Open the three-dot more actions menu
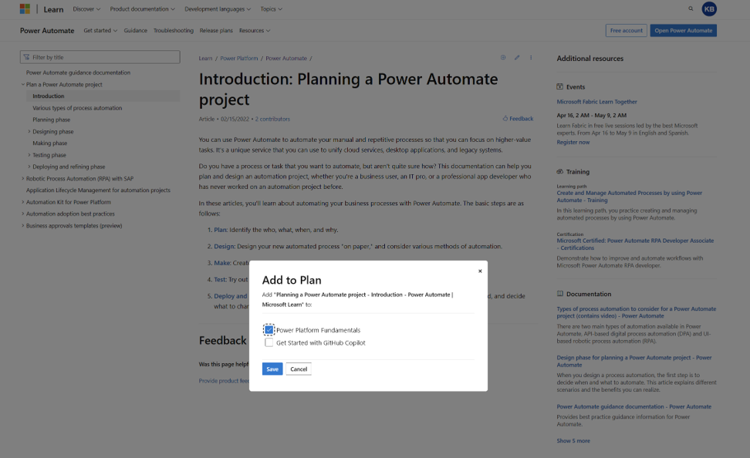 point(530,56)
